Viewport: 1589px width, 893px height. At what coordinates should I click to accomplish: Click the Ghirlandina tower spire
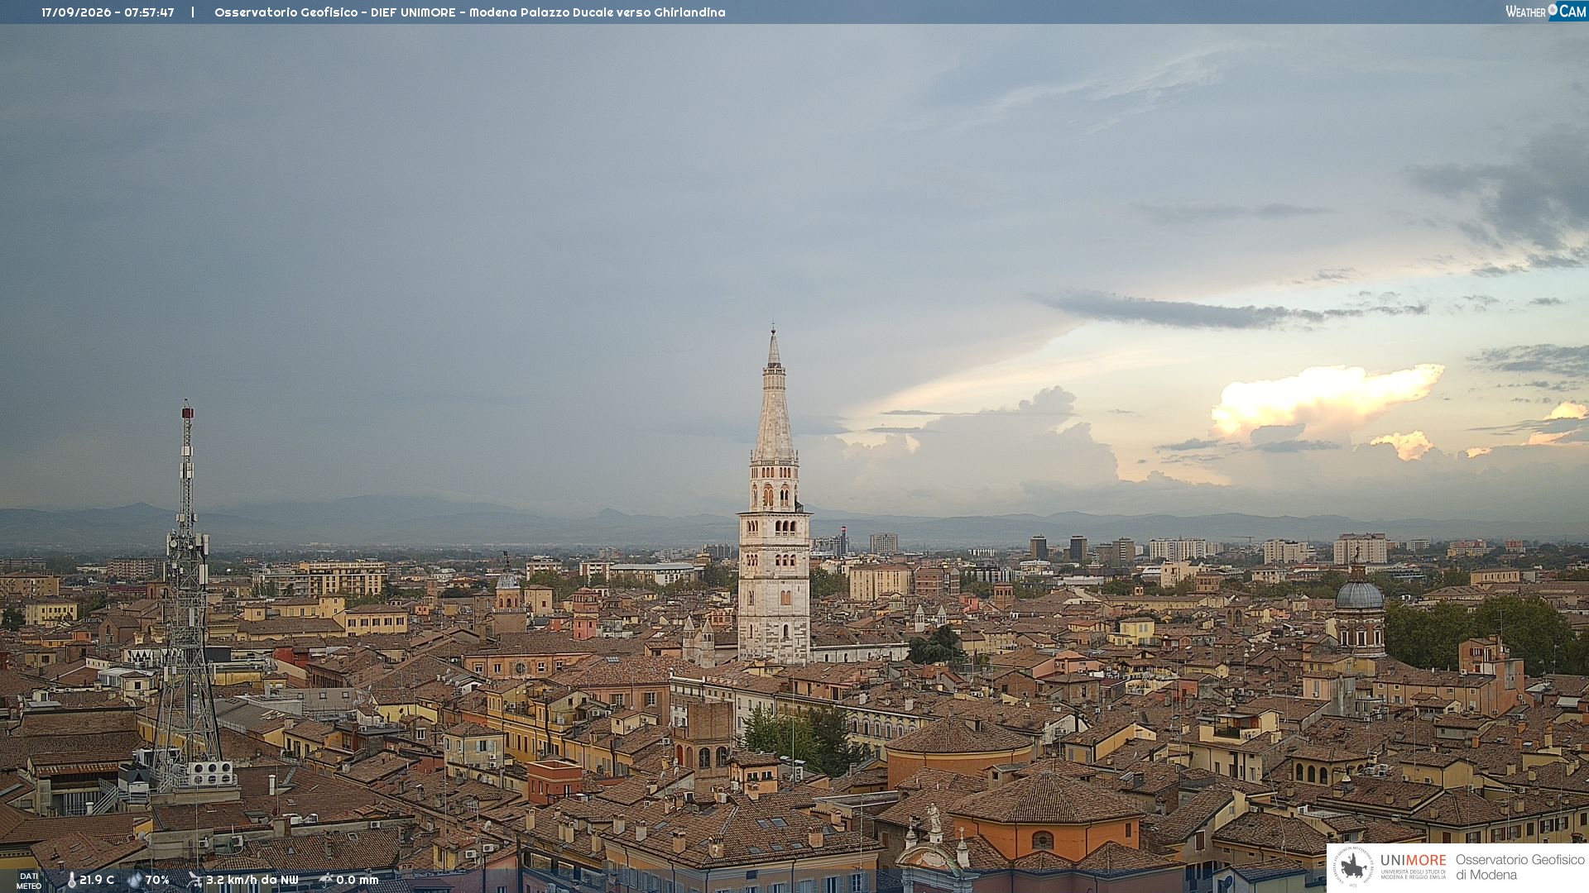click(x=774, y=395)
